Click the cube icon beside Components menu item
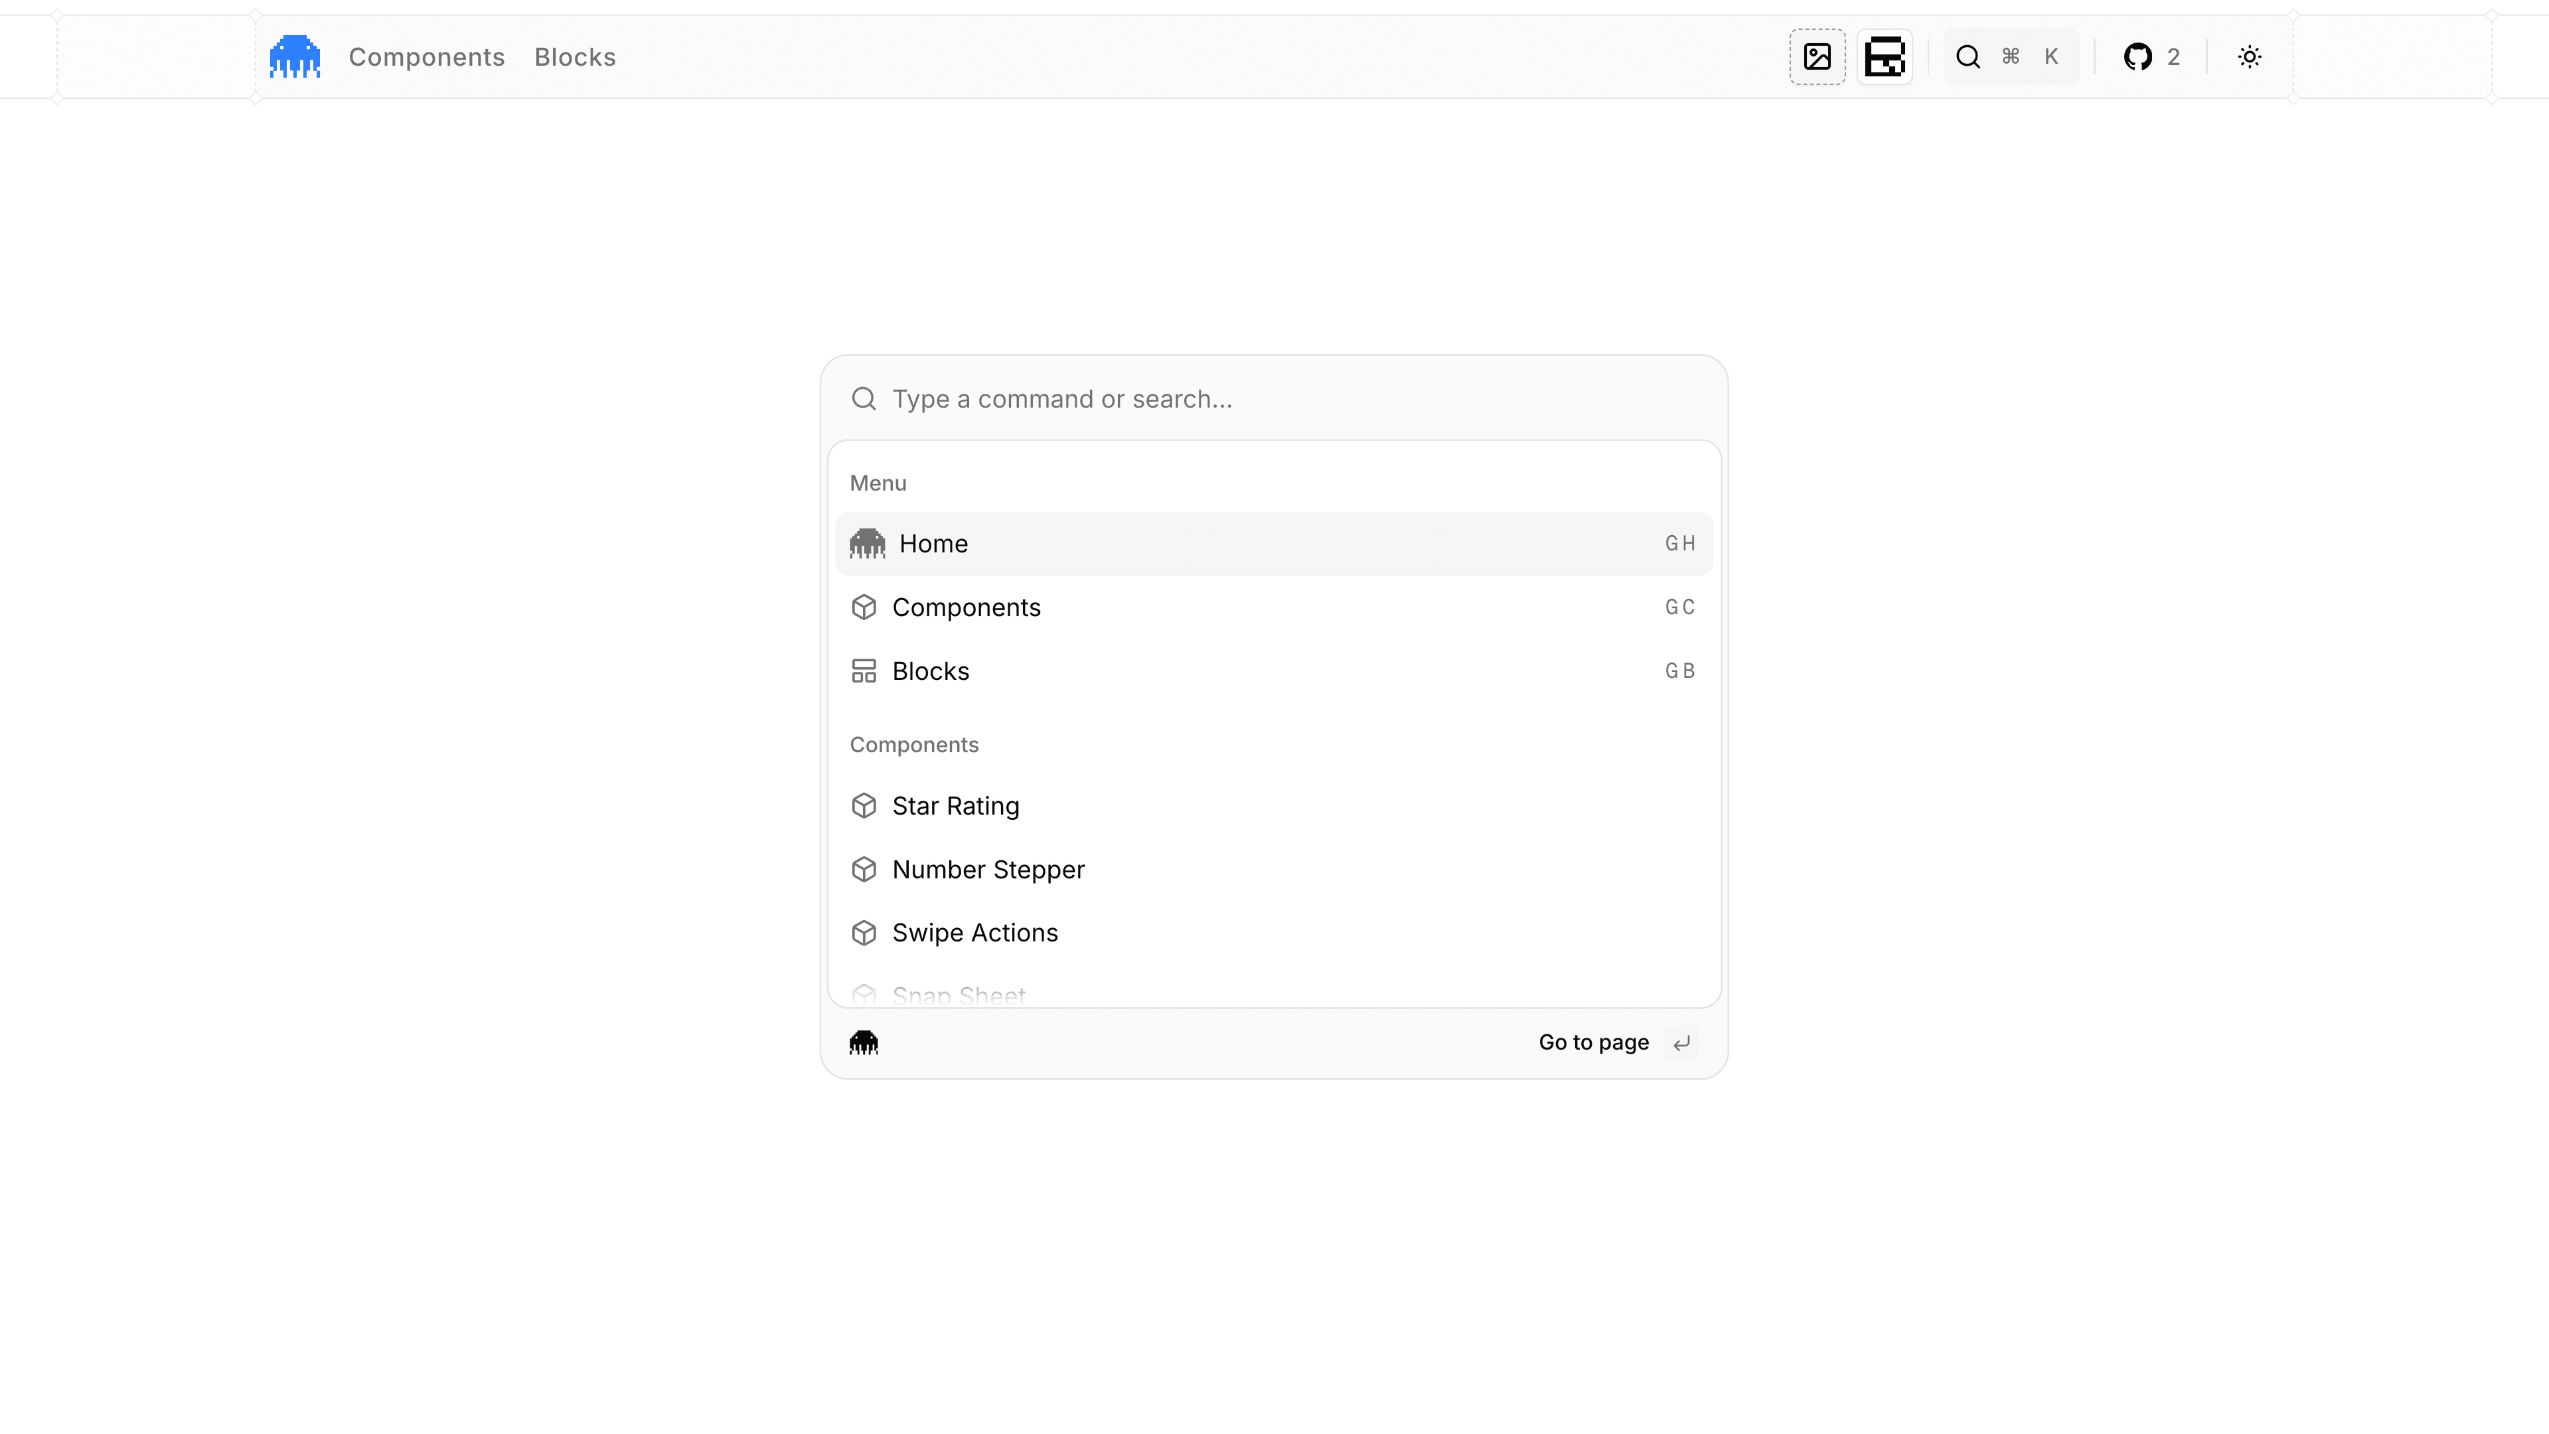Image resolution: width=2549 pixels, height=1434 pixels. click(x=864, y=607)
